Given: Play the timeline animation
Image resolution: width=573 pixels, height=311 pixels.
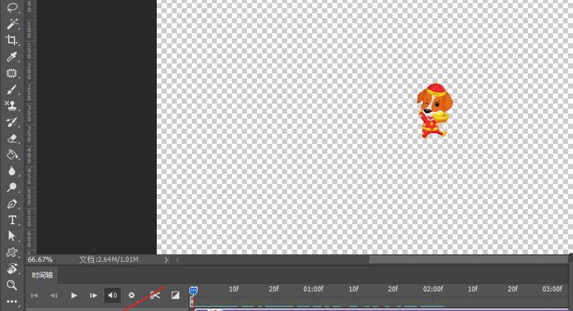Looking at the screenshot, I should pos(74,295).
